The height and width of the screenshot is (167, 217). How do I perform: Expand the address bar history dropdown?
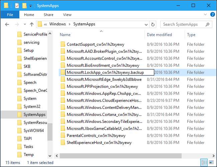tap(146, 24)
